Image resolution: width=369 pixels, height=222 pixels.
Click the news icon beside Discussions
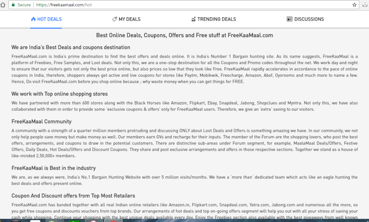coord(289,19)
